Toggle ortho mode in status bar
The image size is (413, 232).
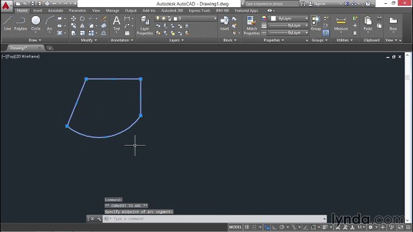pos(274,227)
